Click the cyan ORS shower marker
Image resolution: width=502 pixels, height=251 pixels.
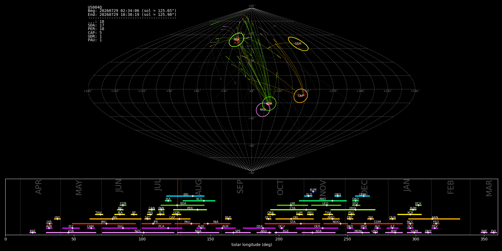(338, 196)
